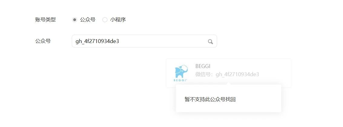The width and height of the screenshot is (343, 127).
Task: Click the gh_4f2710934de3 text inside the input
Action: 97,41
